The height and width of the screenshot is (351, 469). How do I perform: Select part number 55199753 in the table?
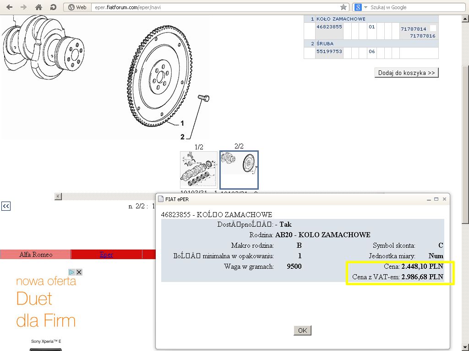[x=329, y=51]
